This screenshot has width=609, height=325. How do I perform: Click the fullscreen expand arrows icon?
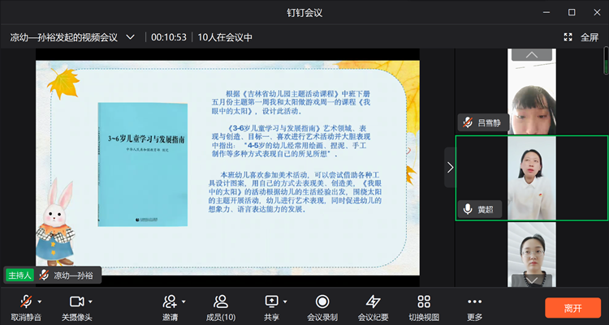(x=568, y=37)
